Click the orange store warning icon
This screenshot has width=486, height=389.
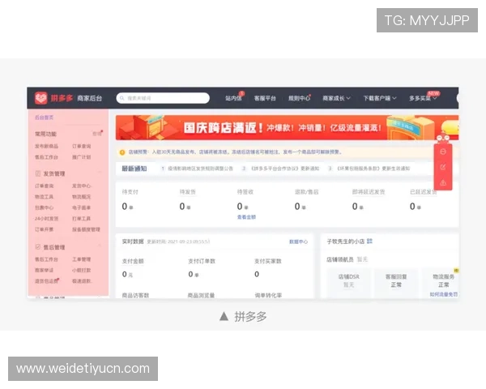pos(122,152)
